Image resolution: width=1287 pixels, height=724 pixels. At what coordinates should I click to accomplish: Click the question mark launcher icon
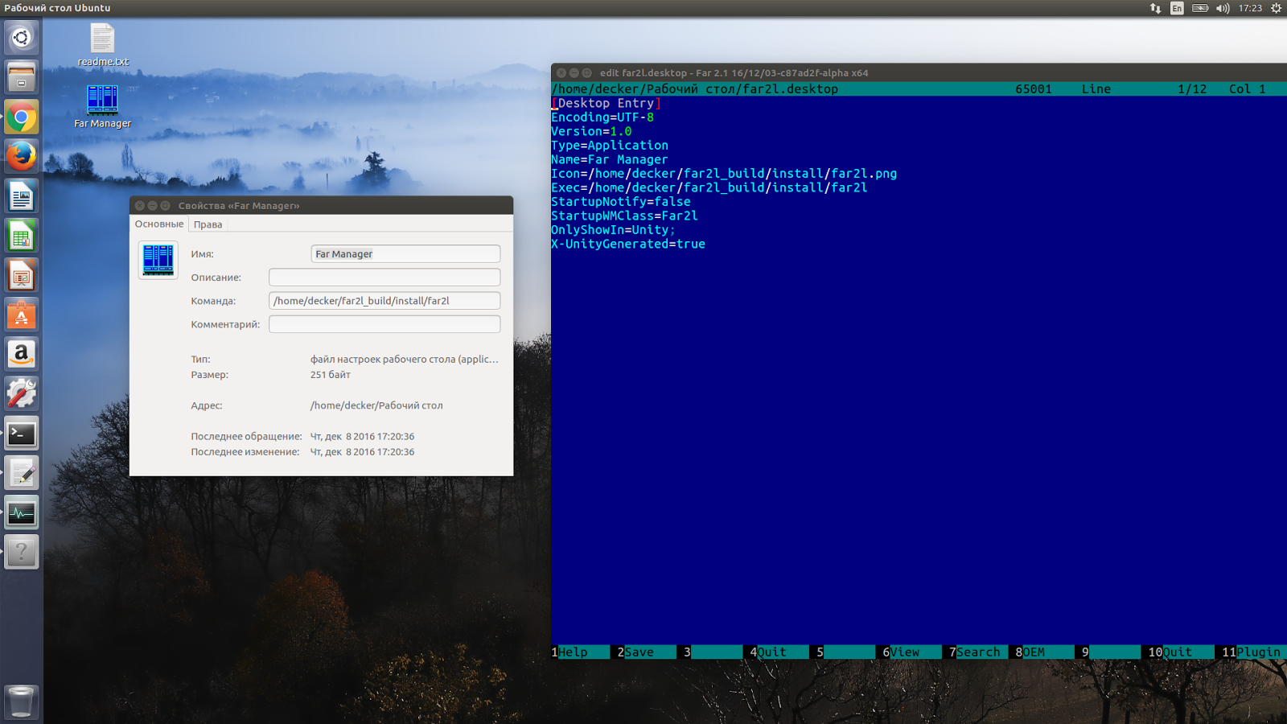pos(22,552)
